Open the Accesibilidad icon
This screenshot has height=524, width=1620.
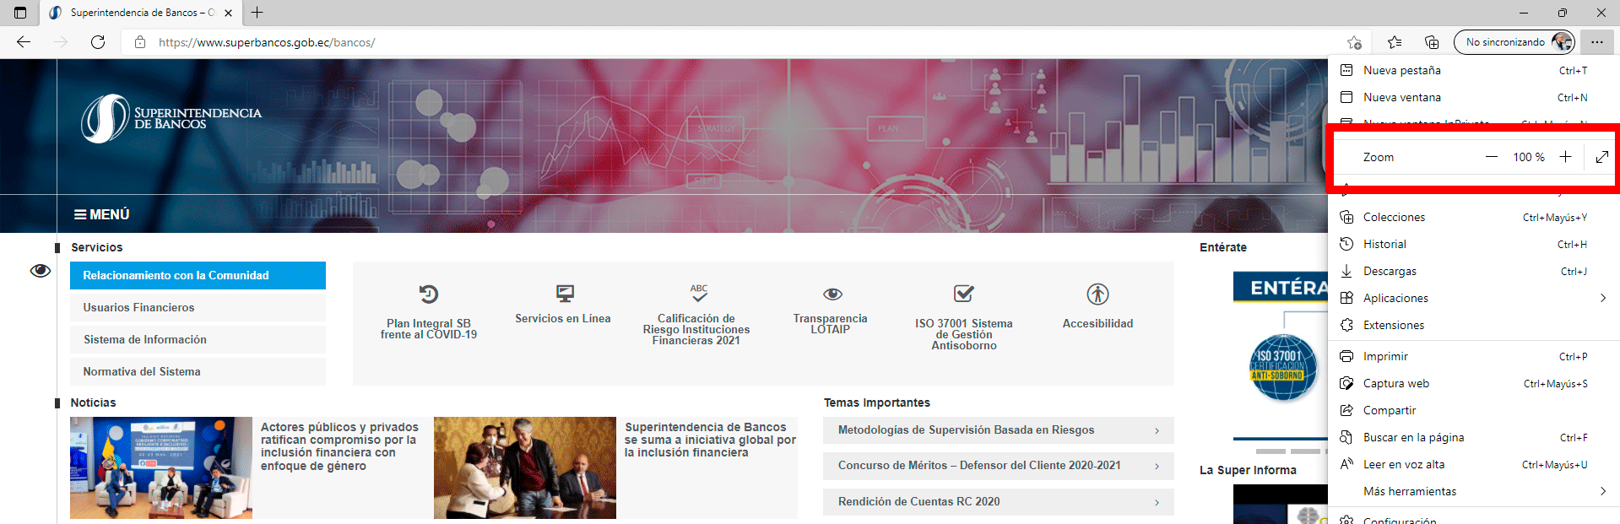[1097, 294]
